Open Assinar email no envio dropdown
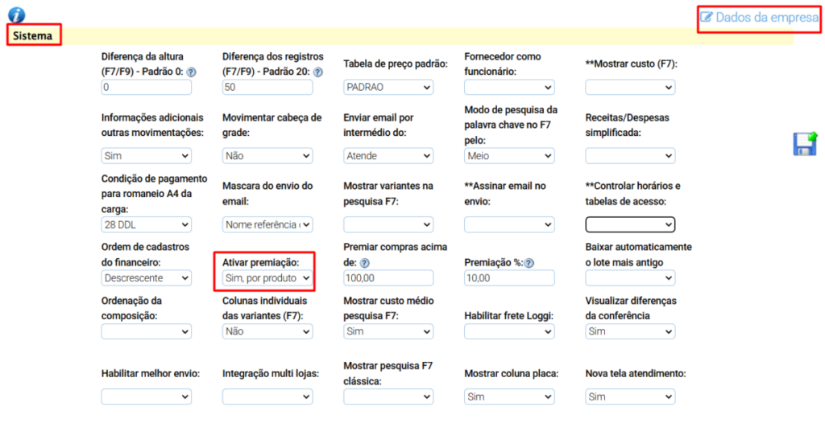The image size is (825, 423). (509, 225)
